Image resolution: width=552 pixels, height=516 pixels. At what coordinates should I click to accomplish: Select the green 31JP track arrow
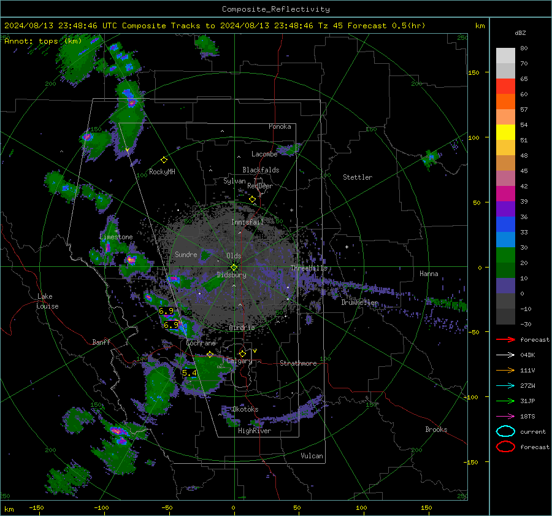pos(505,401)
